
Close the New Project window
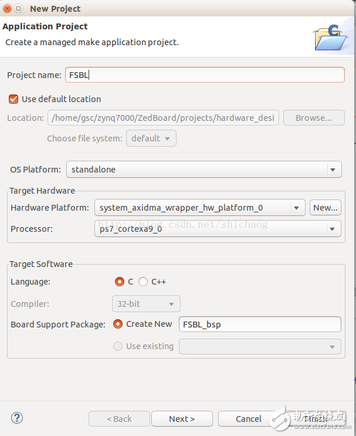[x=6, y=8]
